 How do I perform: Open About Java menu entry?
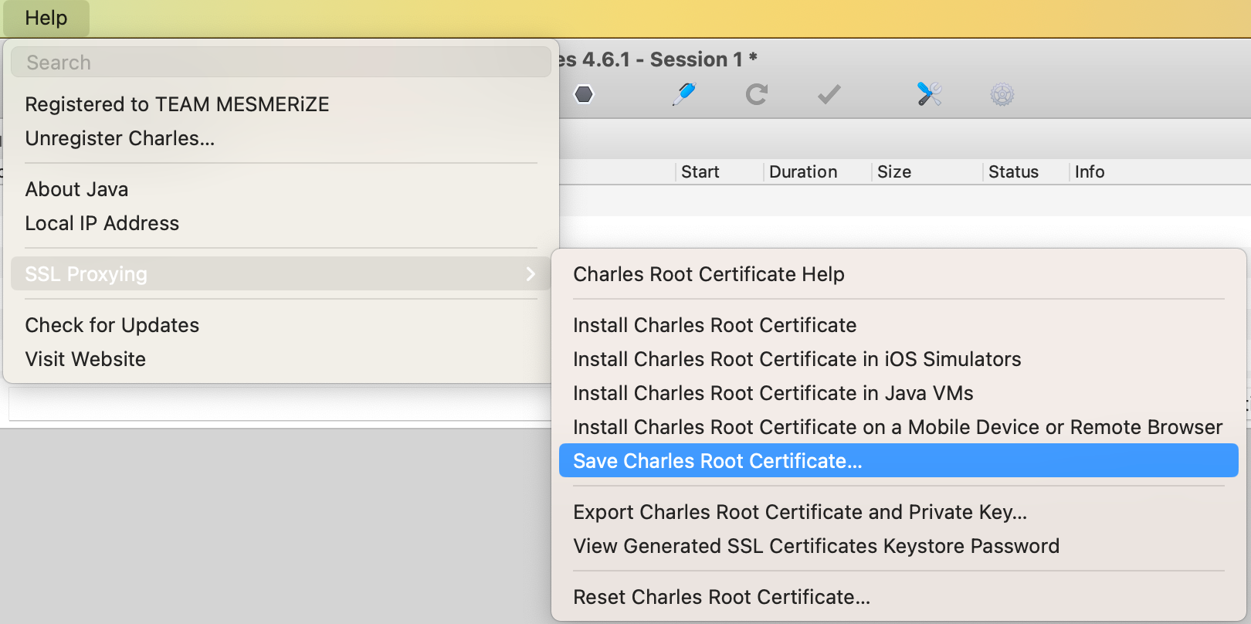pos(76,189)
